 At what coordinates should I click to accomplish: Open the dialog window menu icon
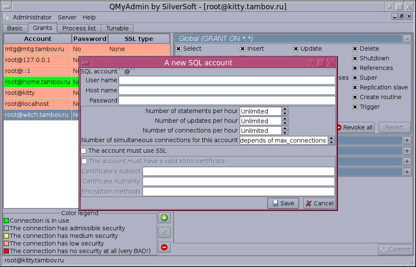coord(85,63)
